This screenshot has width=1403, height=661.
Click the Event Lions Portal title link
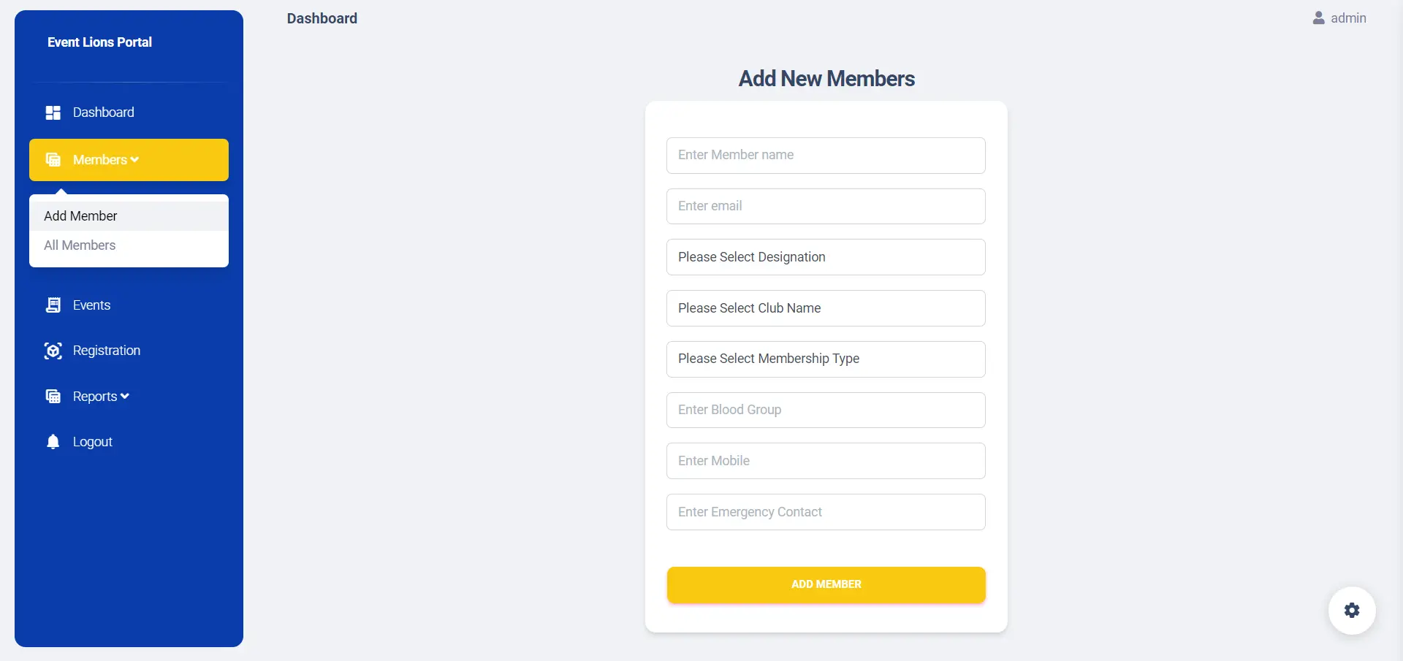pos(99,42)
